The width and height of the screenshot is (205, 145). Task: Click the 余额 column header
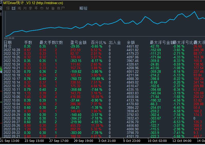(x=131, y=42)
